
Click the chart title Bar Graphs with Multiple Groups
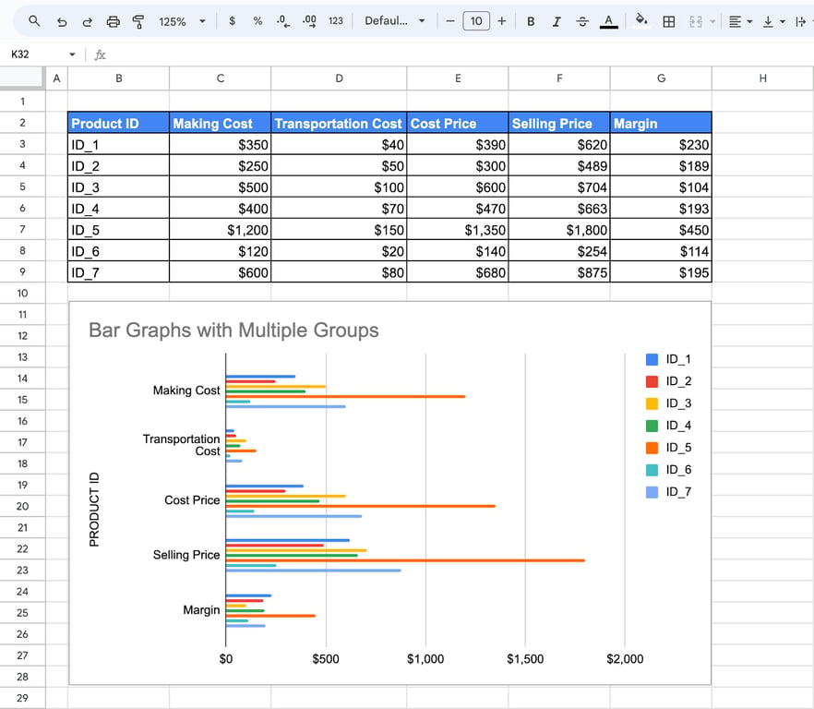(233, 330)
